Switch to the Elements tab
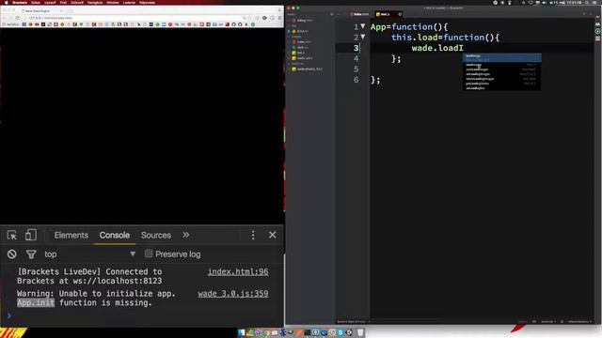The width and height of the screenshot is (602, 338). 71,235
